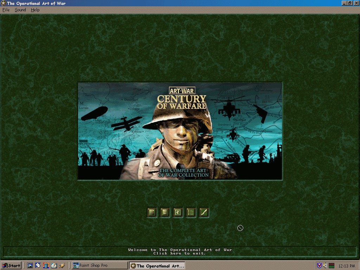Click the Century of Warfare splash image
This screenshot has height=270, width=360.
pos(180,131)
